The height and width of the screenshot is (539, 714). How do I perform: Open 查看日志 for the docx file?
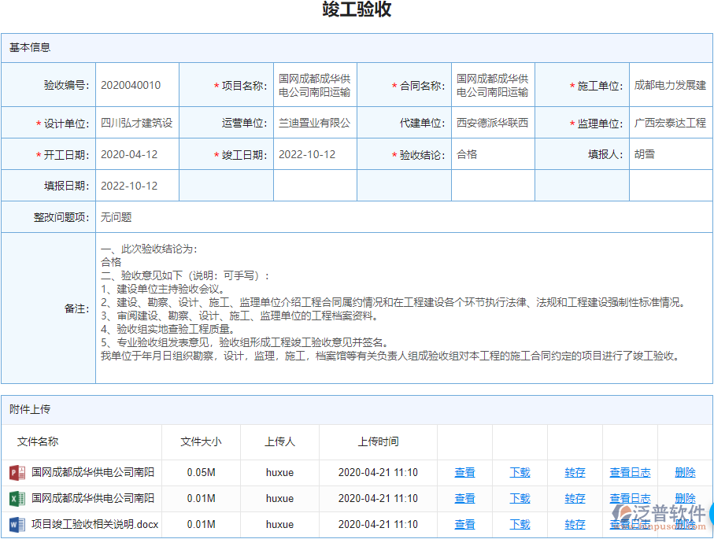coord(630,524)
